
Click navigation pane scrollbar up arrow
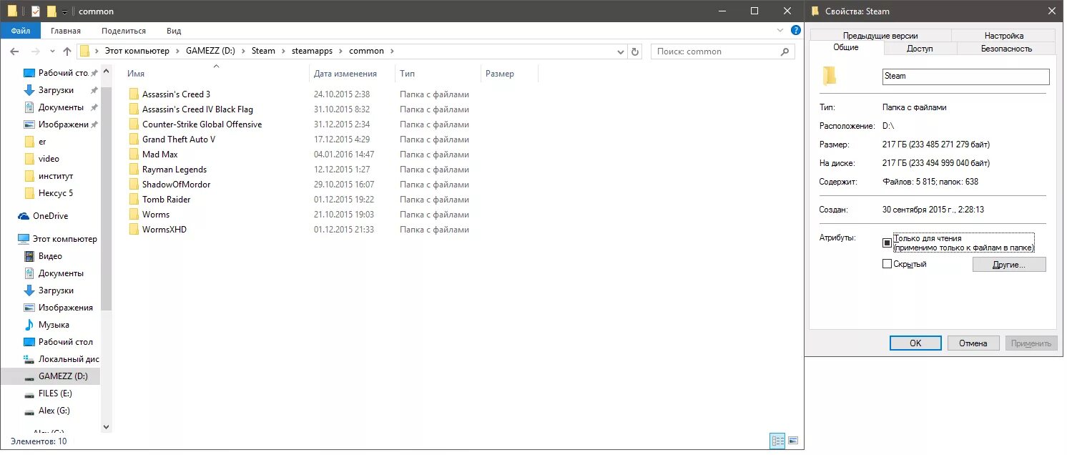coord(107,72)
